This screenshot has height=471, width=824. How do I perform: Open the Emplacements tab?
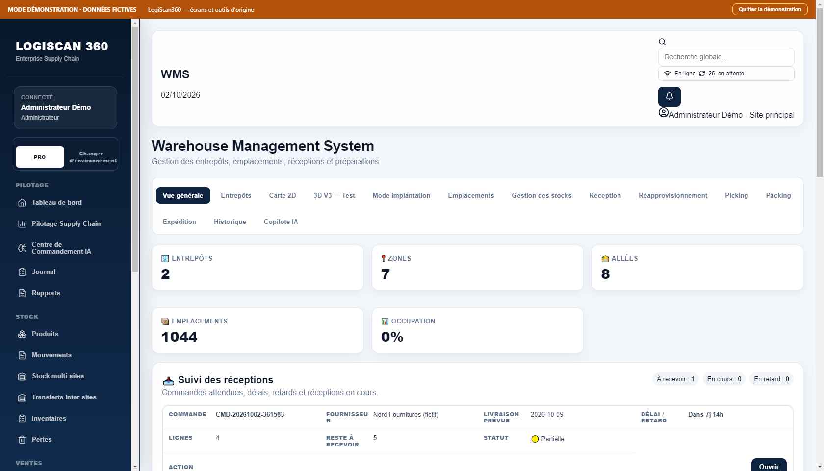coord(471,195)
